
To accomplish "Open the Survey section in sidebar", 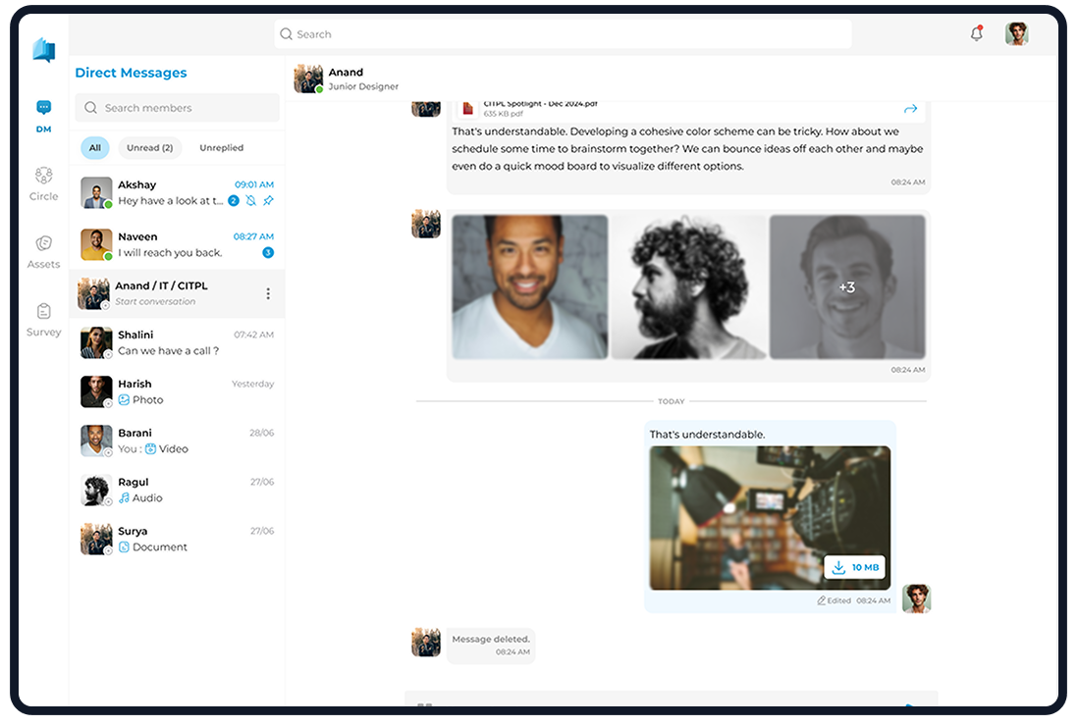I will click(x=43, y=320).
